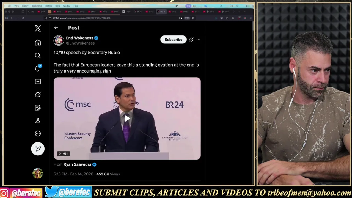Image resolution: width=352 pixels, height=198 pixels.
Task: Click the speaker's webcam feed
Action: 304,94
